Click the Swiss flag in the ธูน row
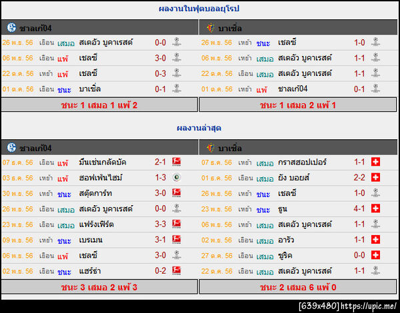 tap(375, 208)
